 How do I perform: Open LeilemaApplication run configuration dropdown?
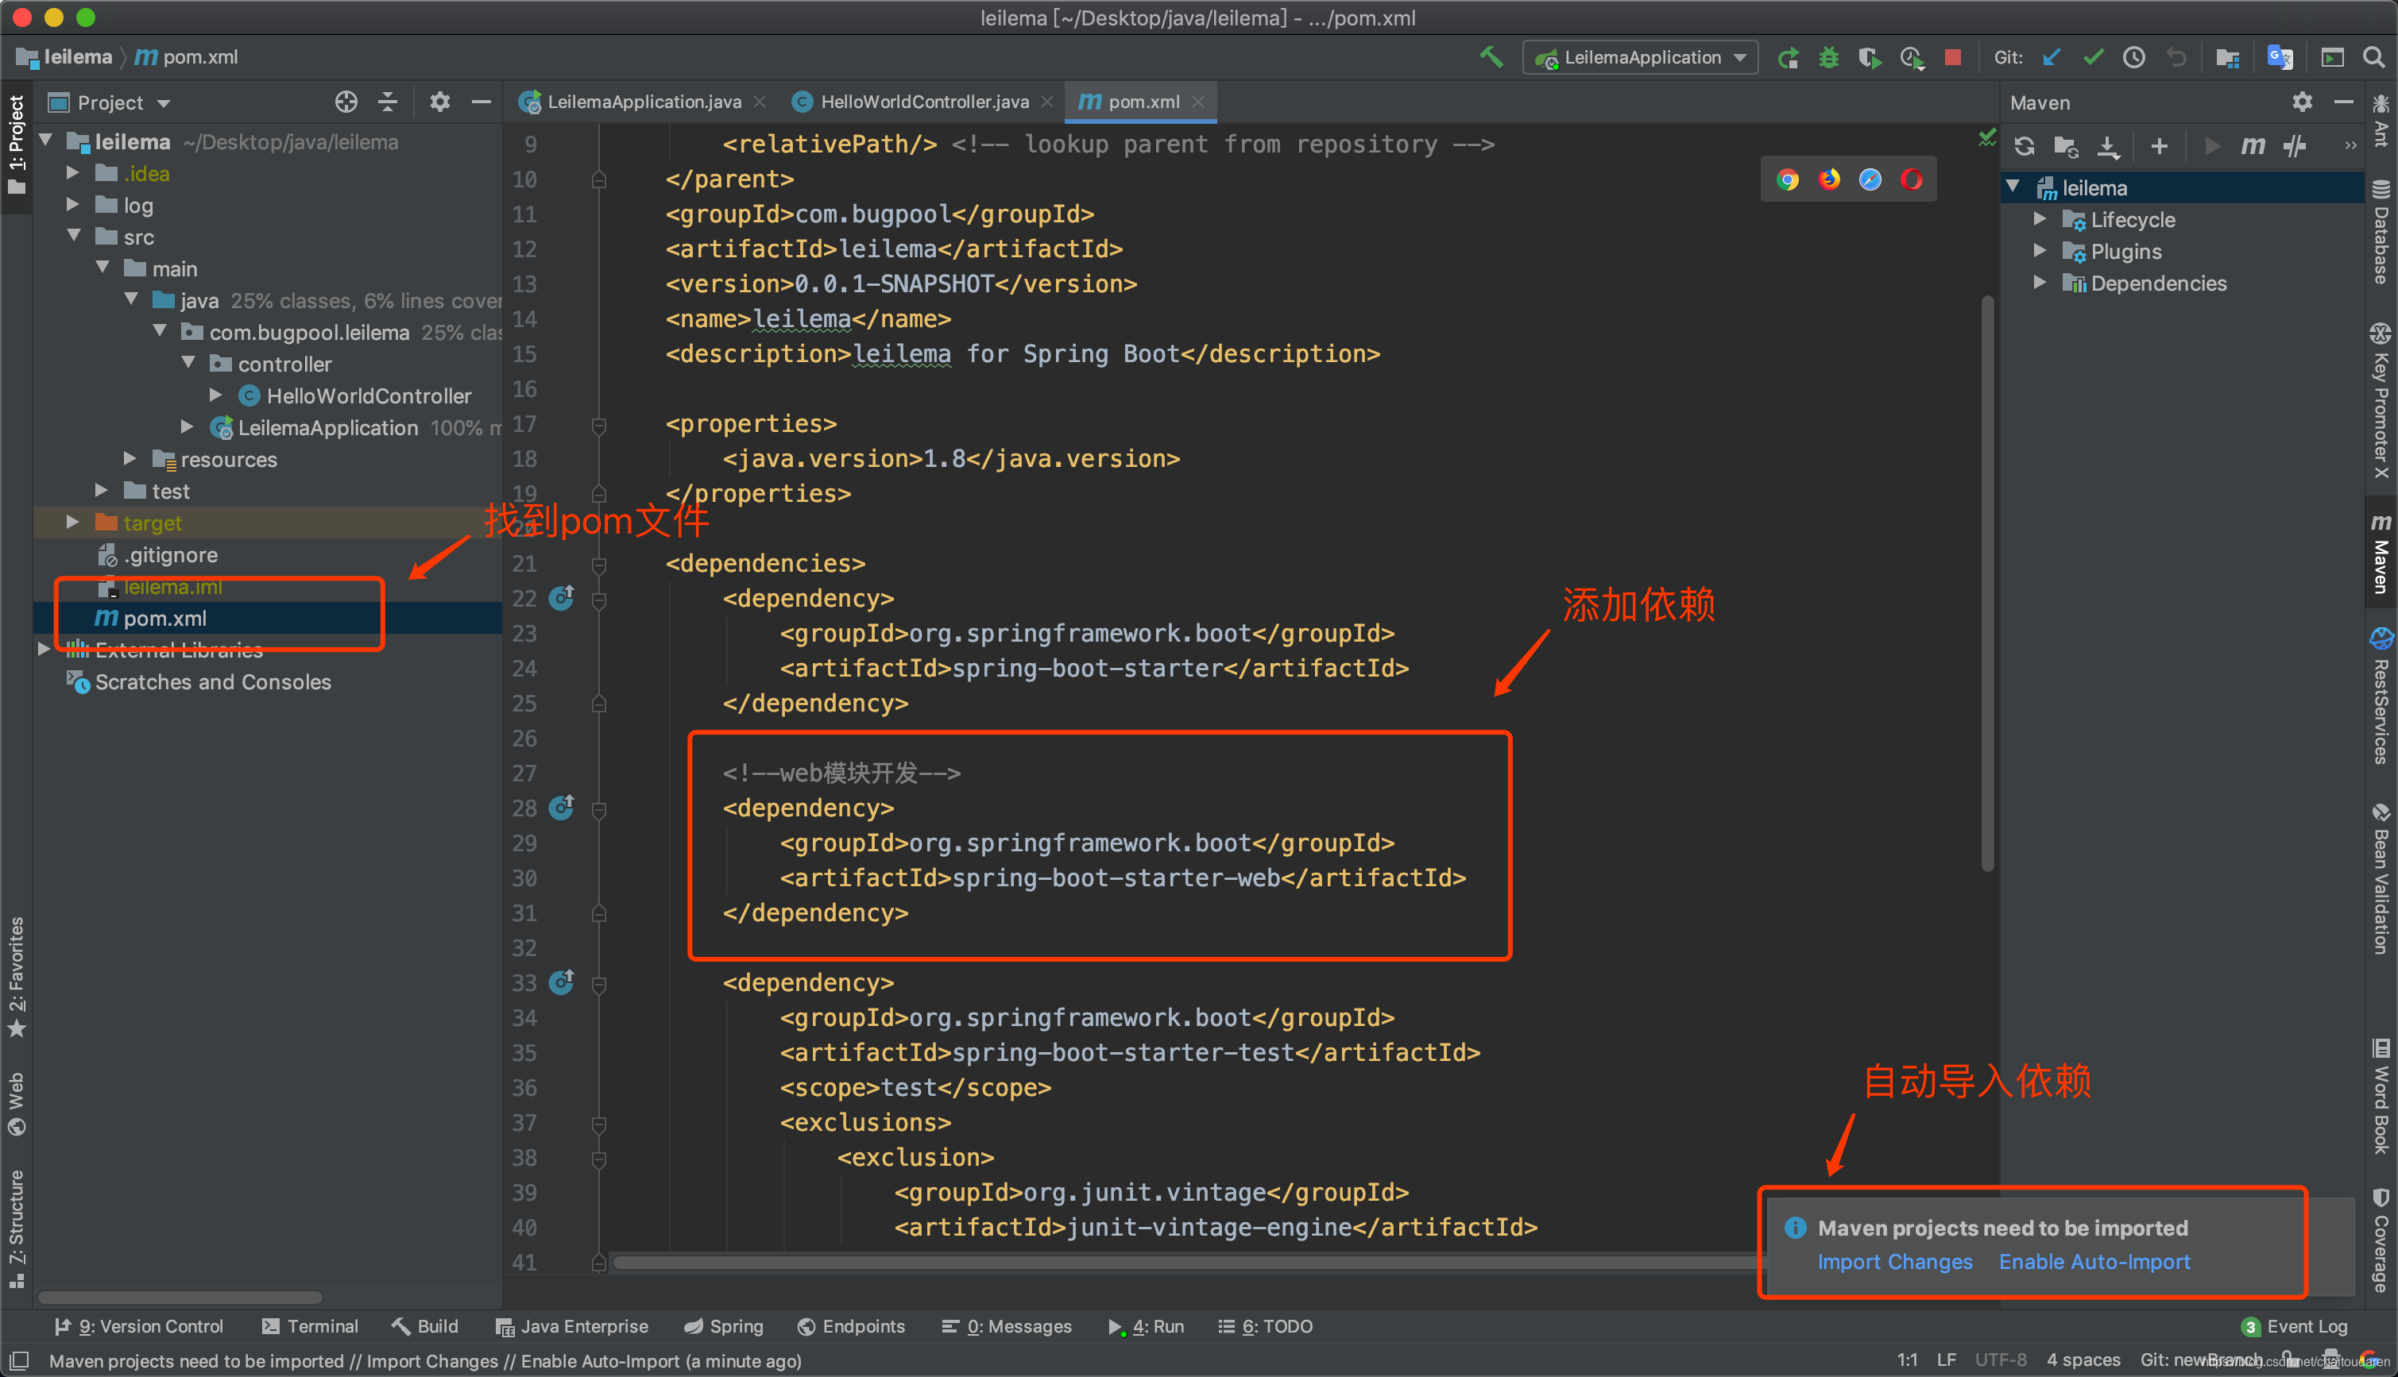coord(1640,58)
